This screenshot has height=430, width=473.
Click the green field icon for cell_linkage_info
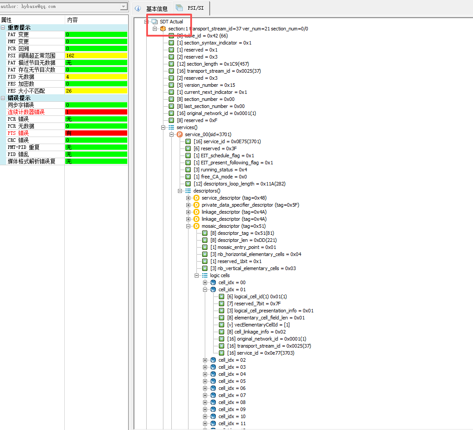[x=222, y=332]
